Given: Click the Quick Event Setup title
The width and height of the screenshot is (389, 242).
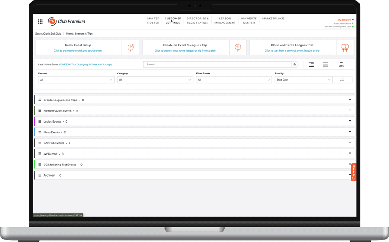Looking at the screenshot, I should tap(78, 45).
